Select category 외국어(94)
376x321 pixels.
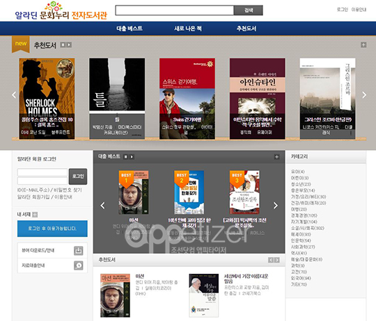point(301,278)
